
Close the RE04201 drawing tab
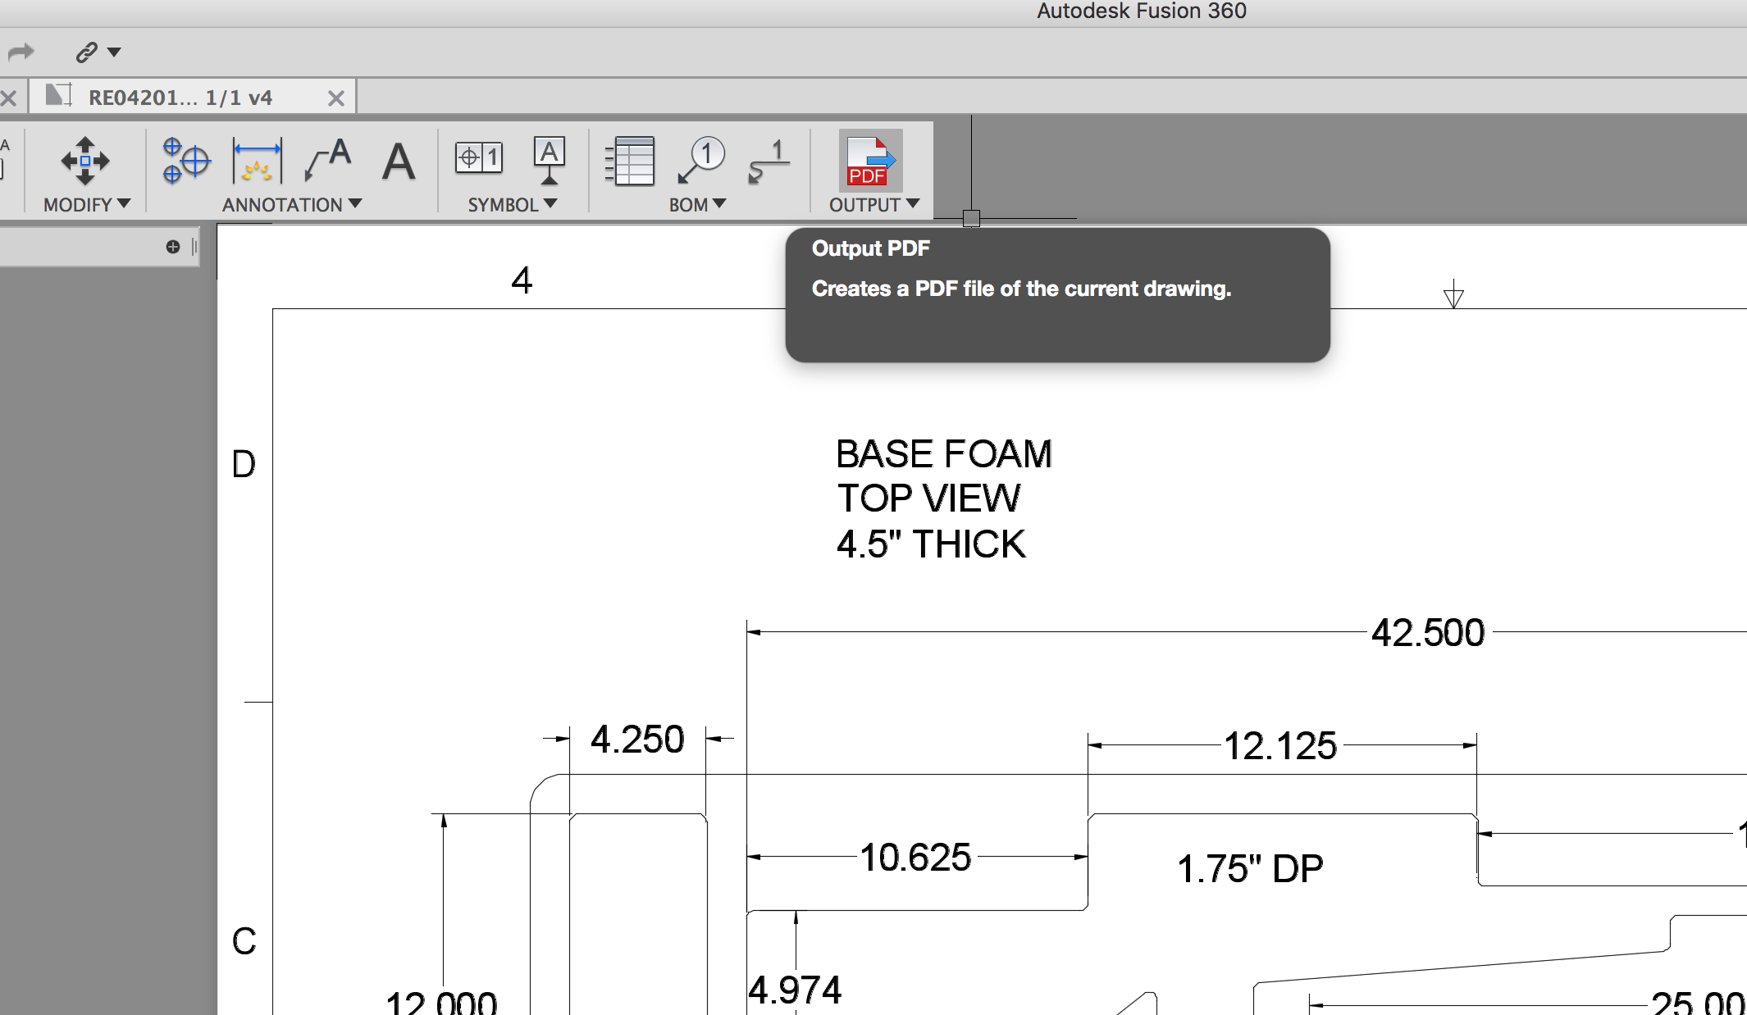pos(335,98)
